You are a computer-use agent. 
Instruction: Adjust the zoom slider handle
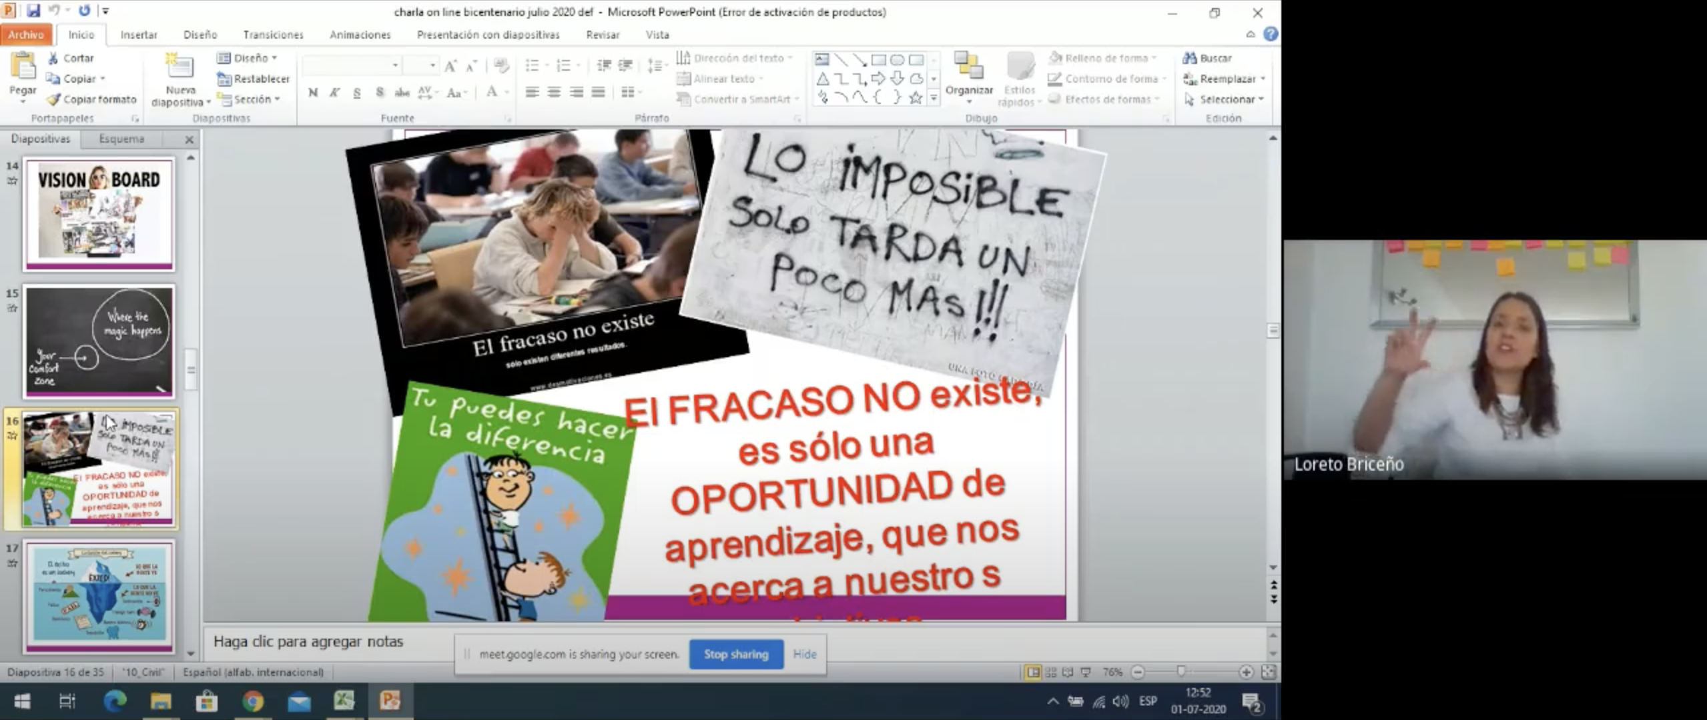(x=1181, y=672)
